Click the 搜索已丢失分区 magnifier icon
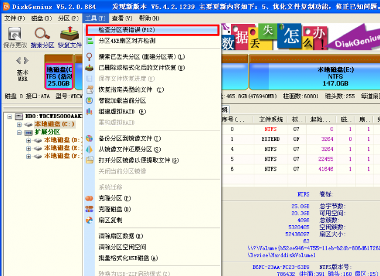Screen dimensions: 380x276 89,57
